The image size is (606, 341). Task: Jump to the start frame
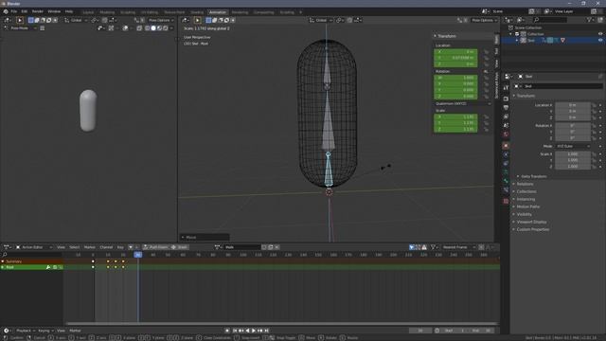235,331
